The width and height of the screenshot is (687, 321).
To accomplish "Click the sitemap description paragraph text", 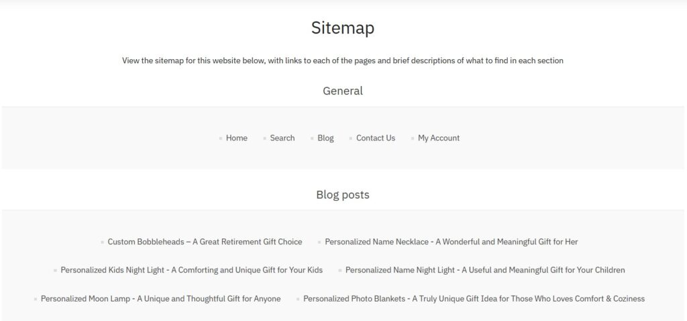I will (343, 60).
